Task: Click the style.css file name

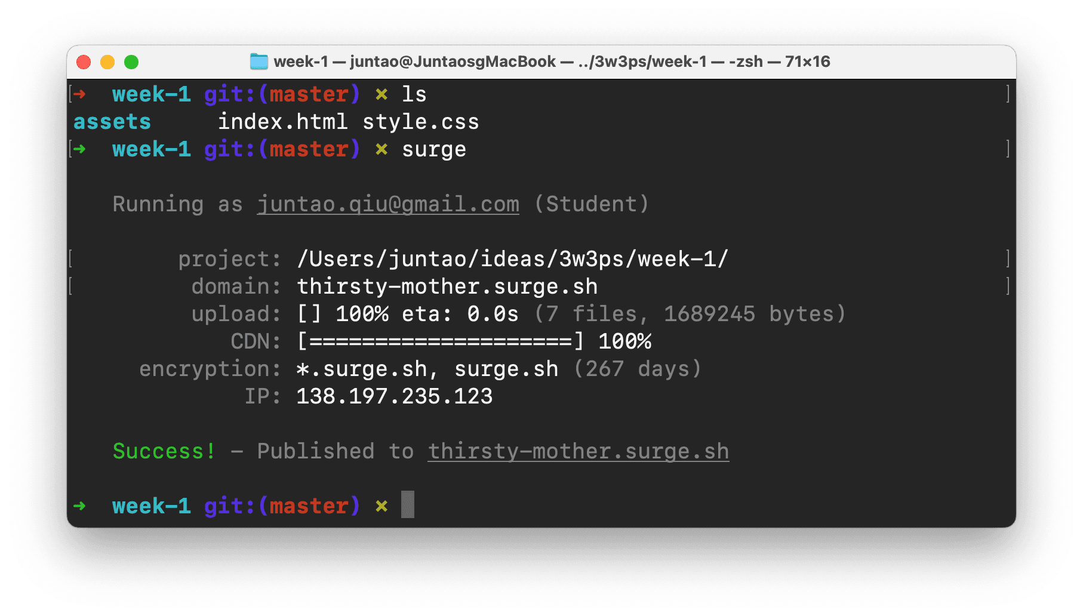Action: pos(420,122)
